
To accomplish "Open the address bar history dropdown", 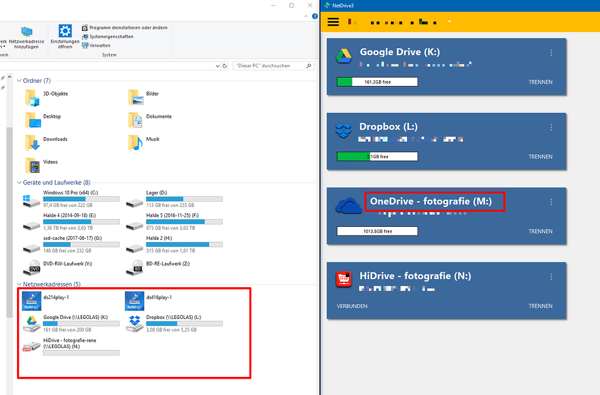I will 217,66.
